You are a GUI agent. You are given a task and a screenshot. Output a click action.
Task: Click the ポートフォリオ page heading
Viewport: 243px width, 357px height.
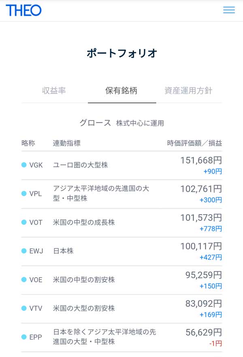coord(122,53)
